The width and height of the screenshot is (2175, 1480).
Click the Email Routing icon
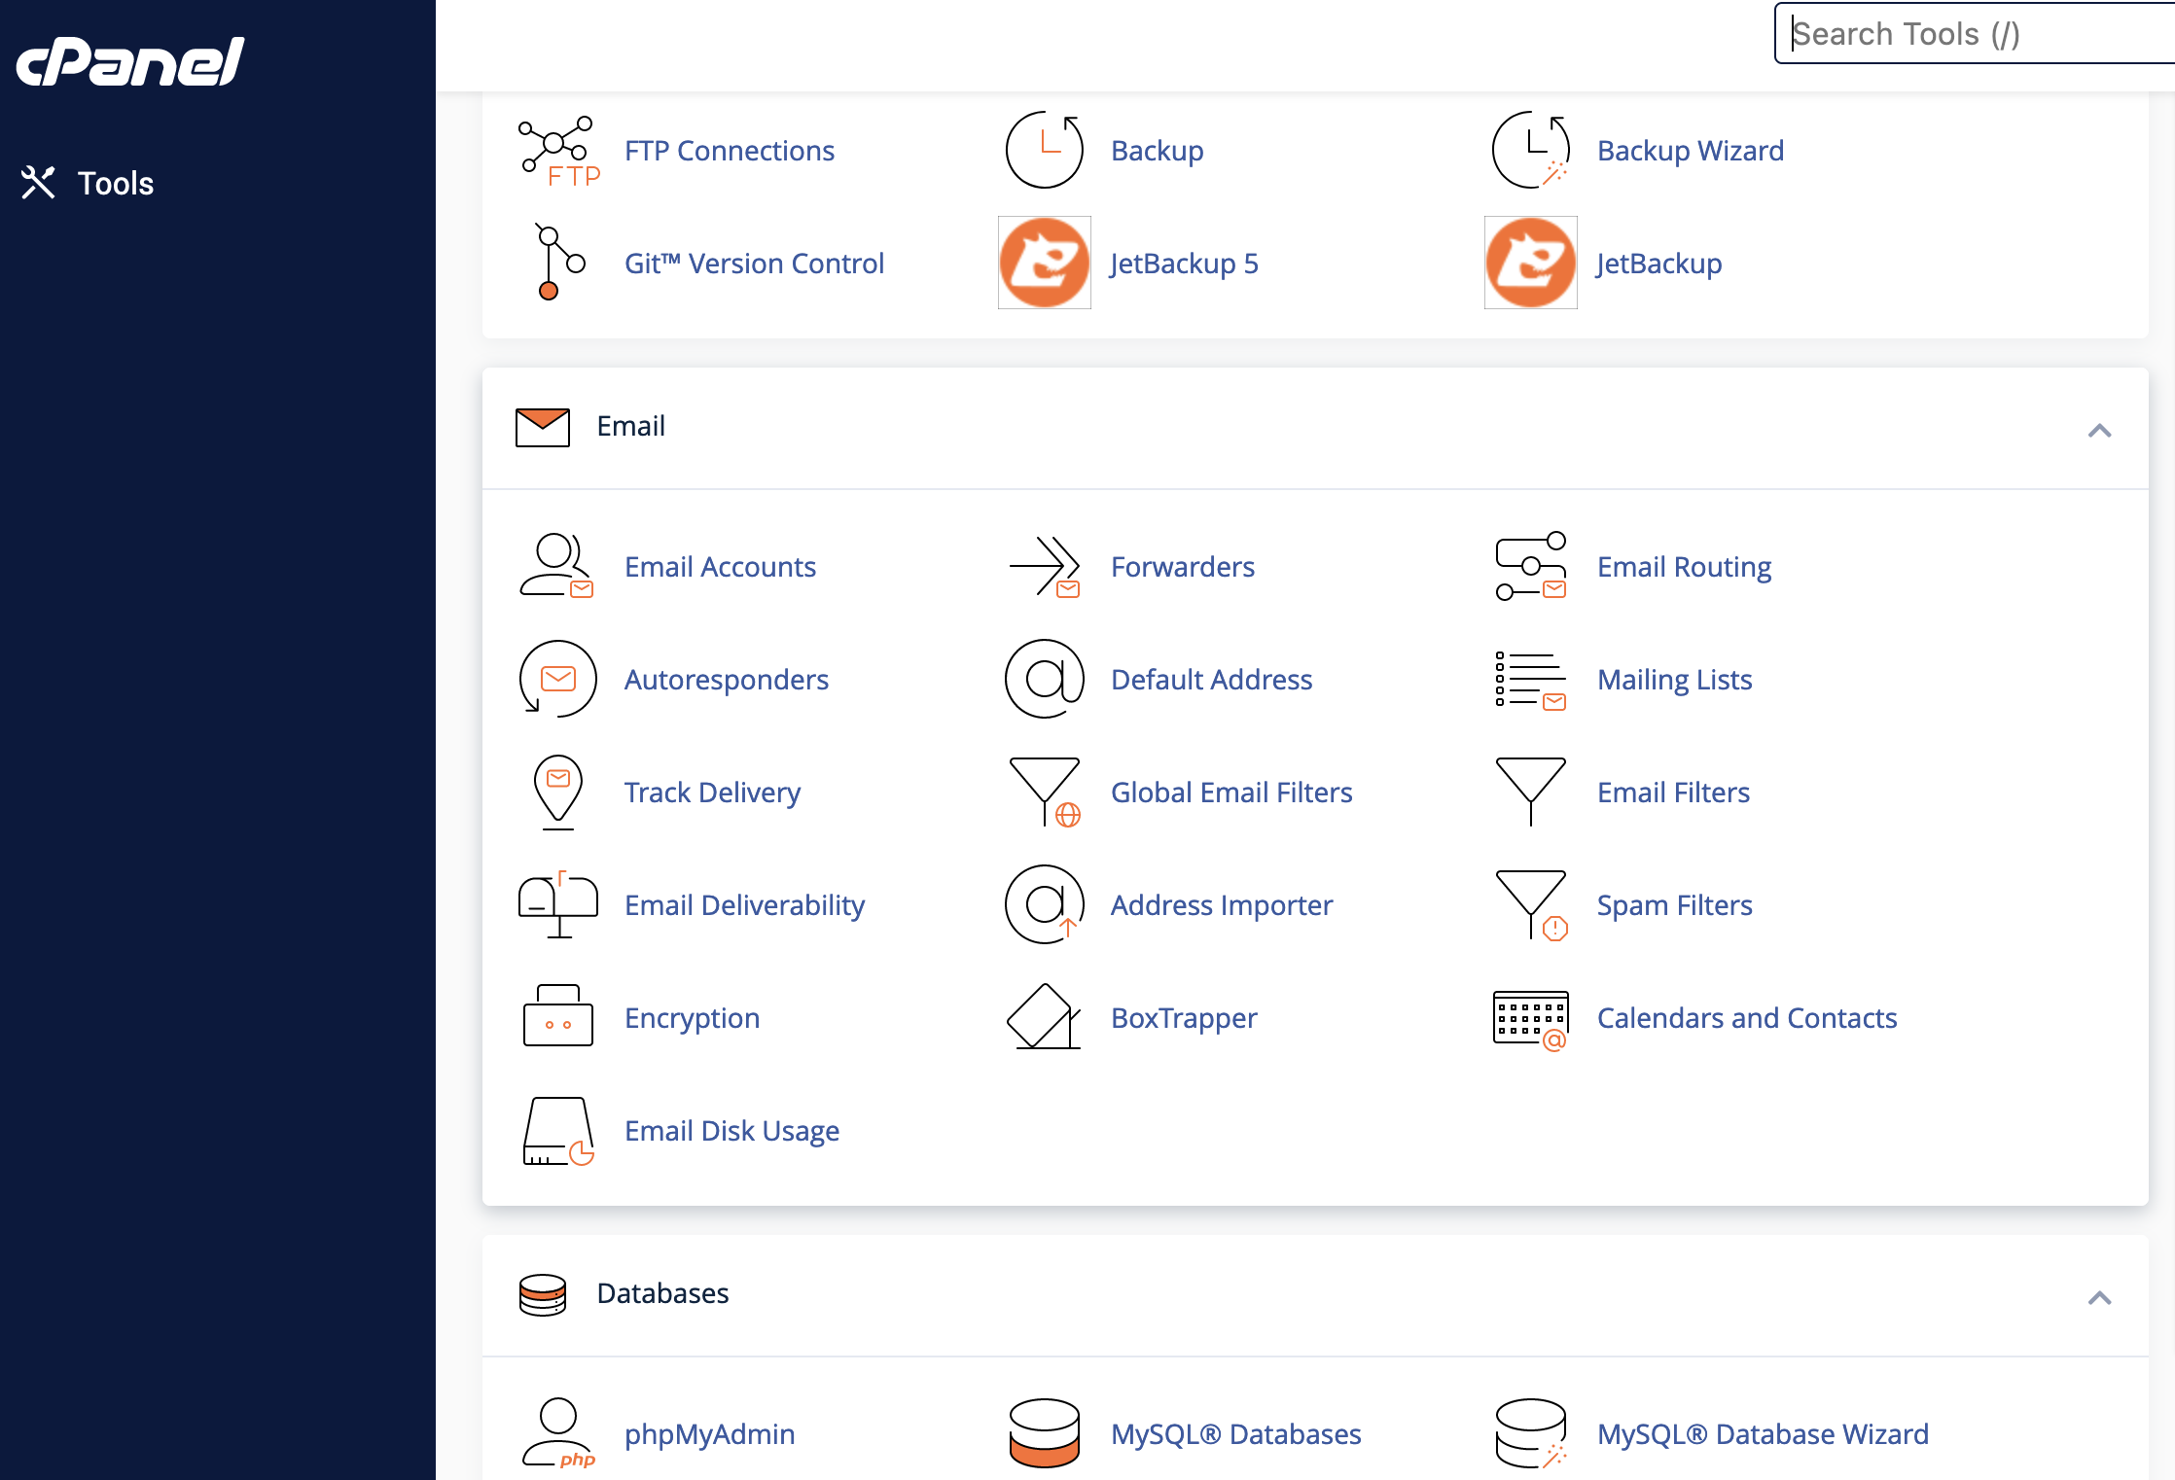(x=1531, y=566)
